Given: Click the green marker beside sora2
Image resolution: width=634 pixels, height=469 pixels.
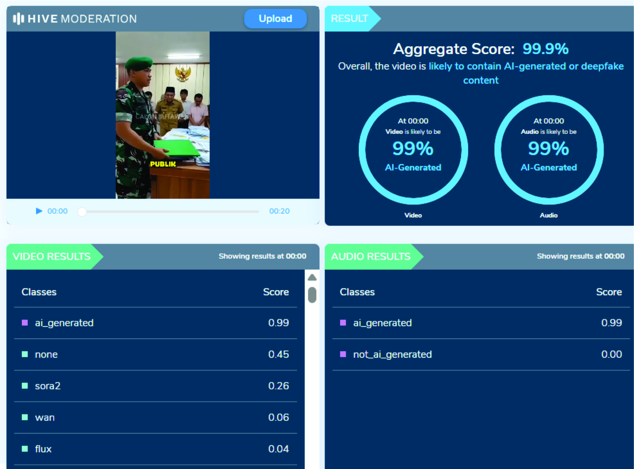Looking at the screenshot, I should (25, 386).
